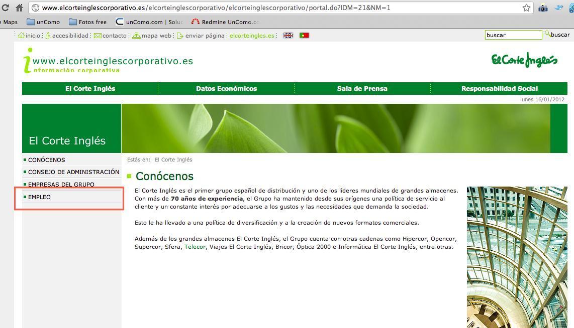Click the El Corte Inglés logo
Viewport: 574px width, 328px height.
[x=524, y=60]
